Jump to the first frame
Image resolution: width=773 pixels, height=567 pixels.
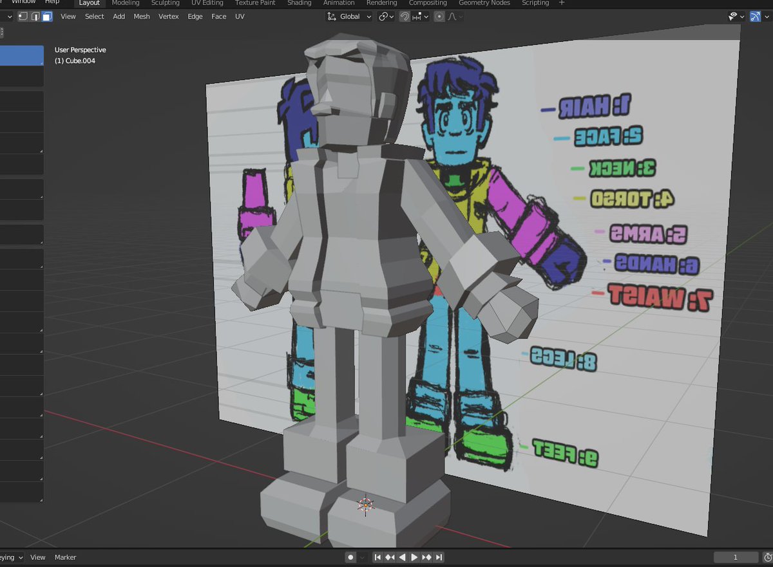(x=378, y=557)
